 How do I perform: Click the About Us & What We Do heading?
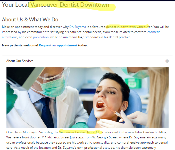coord(30,20)
